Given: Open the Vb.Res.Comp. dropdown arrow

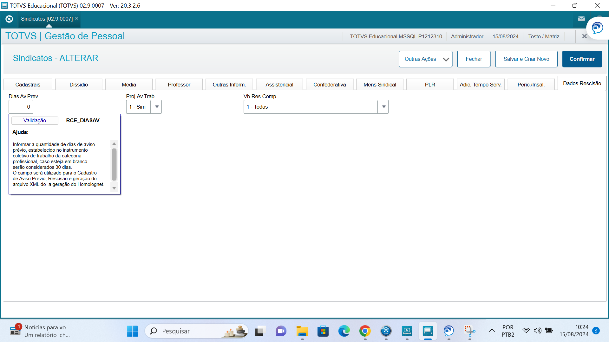Looking at the screenshot, I should pyautogui.click(x=383, y=107).
